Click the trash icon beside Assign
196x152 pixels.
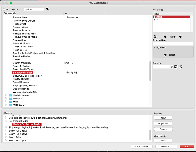[155, 36]
